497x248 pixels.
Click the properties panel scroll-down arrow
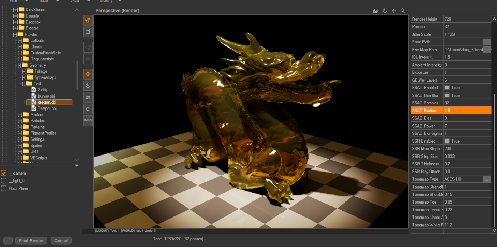(494, 230)
